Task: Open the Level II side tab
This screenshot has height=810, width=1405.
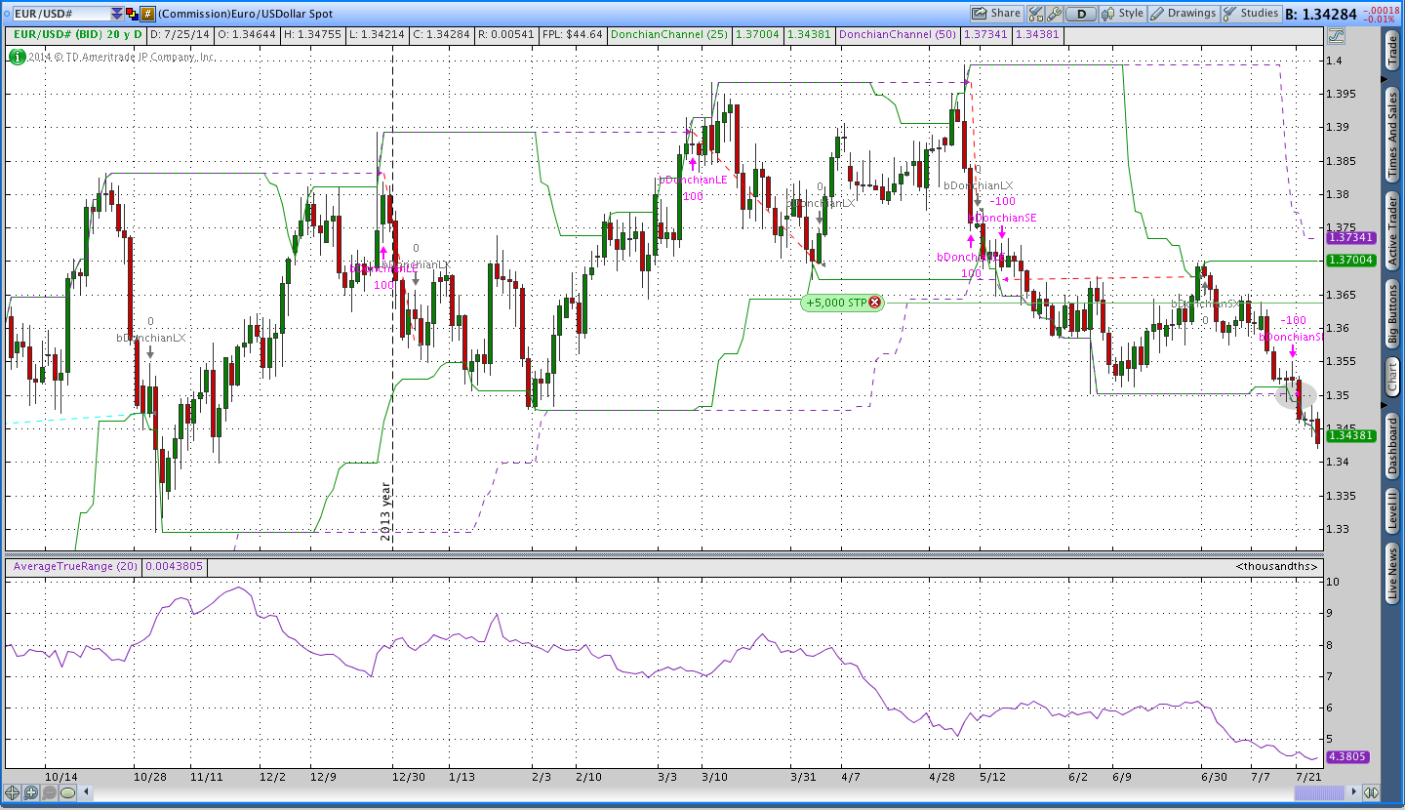Action: click(1392, 511)
